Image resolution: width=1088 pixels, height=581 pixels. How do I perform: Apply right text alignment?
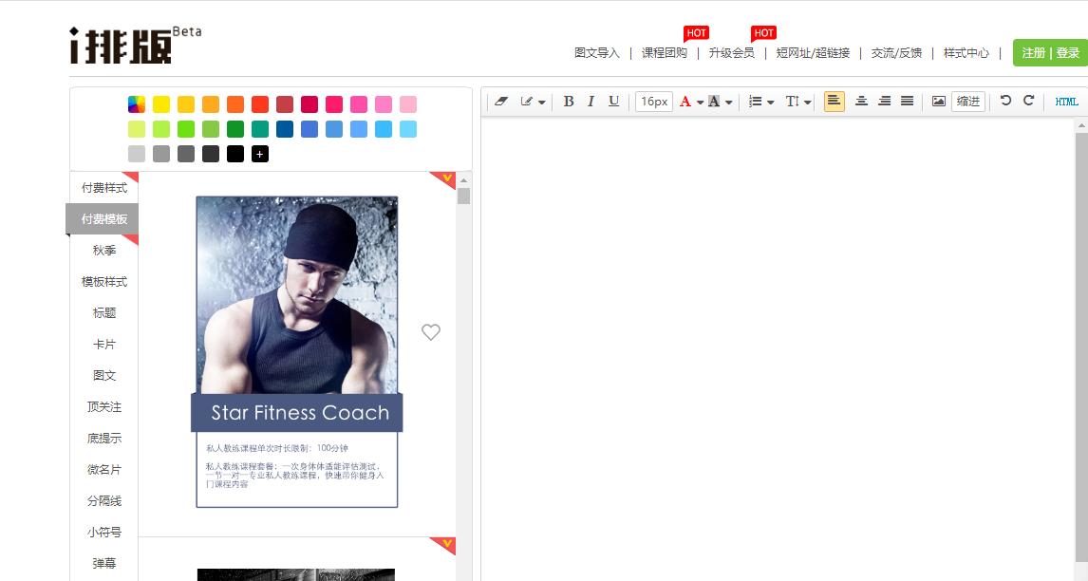point(884,102)
